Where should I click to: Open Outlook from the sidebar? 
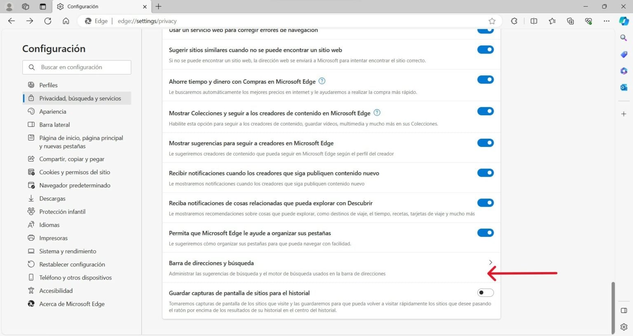coord(624,87)
